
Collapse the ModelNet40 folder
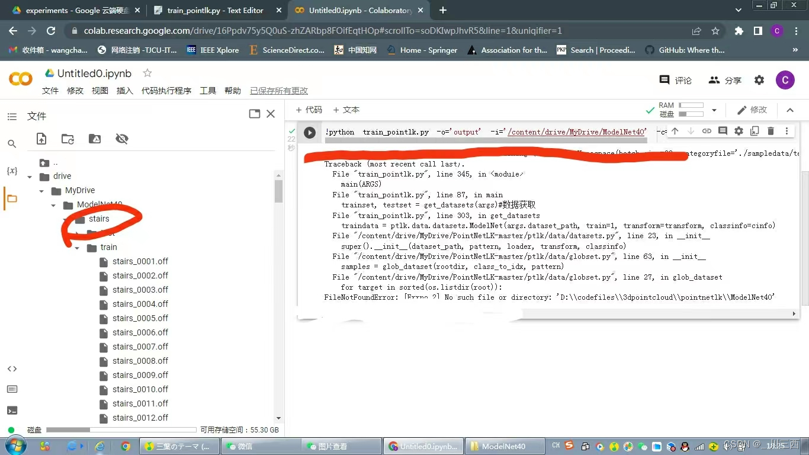[x=53, y=204]
